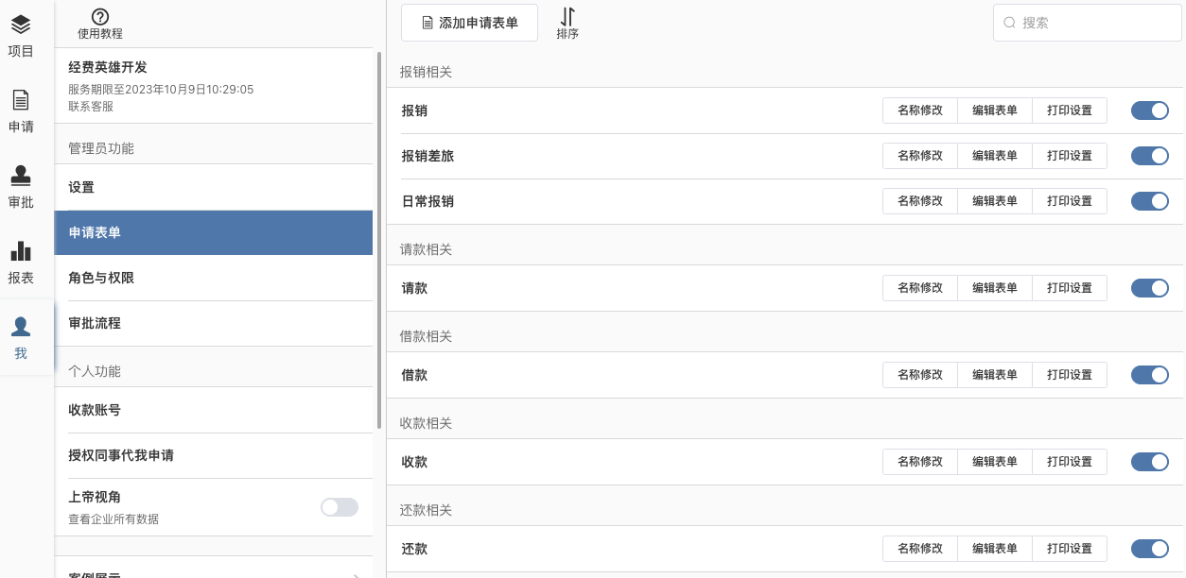
Task: Go to 申请 document icon
Action: (x=21, y=100)
